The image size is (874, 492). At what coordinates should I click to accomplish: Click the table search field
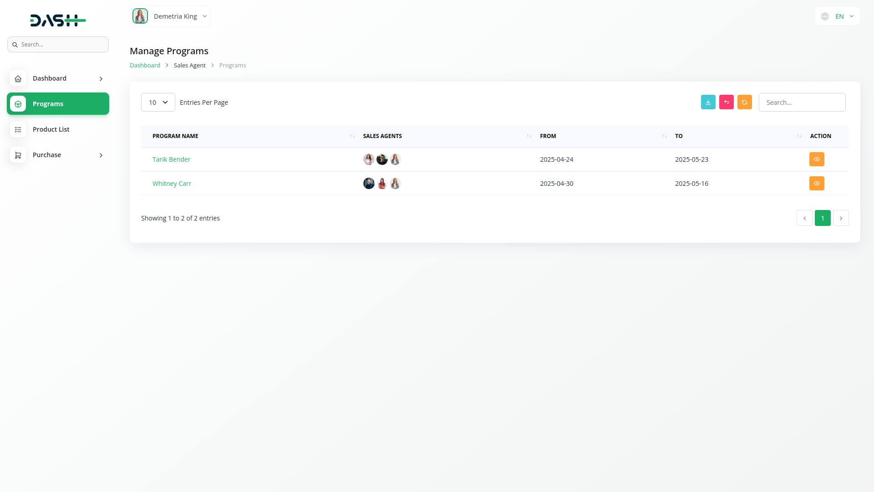pyautogui.click(x=802, y=102)
